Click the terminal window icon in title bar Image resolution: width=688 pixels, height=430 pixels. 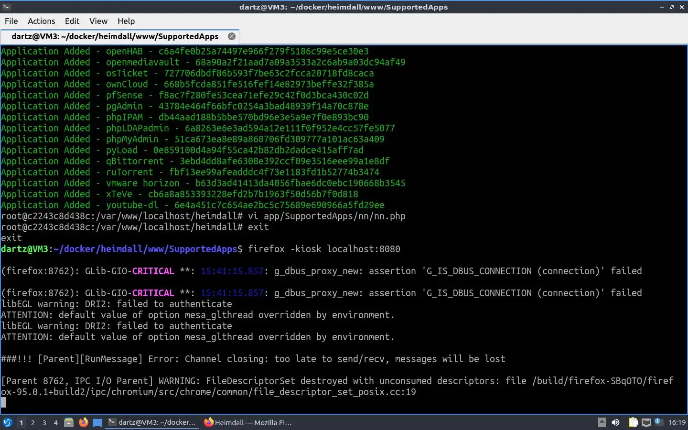[x=7, y=7]
